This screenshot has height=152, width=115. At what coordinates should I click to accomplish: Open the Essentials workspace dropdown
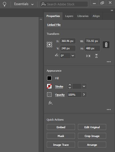pyautogui.click(x=24, y=4)
